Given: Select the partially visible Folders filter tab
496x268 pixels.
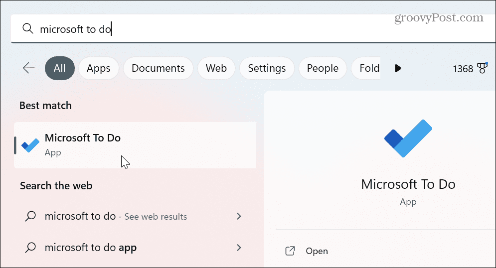Looking at the screenshot, I should point(366,68).
